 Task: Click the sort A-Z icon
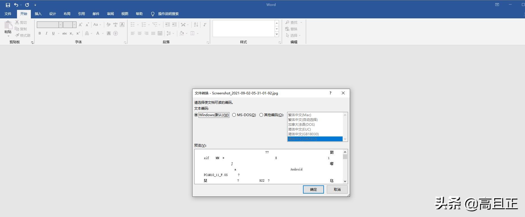click(x=196, y=25)
